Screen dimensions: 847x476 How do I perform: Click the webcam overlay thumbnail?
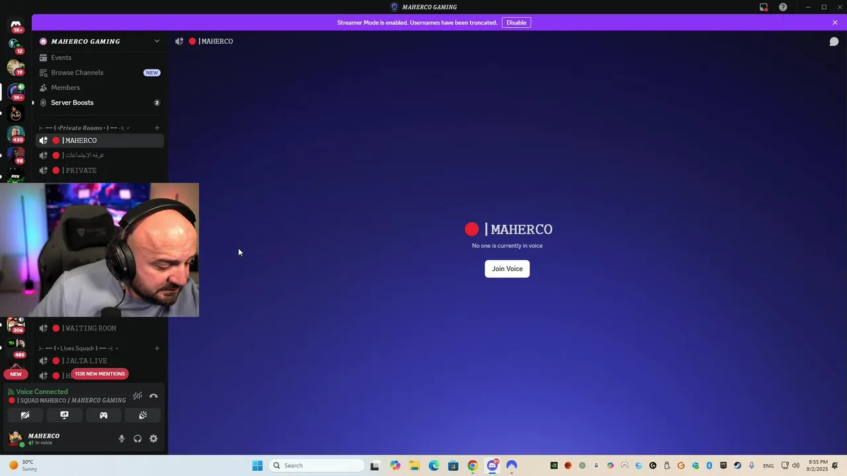coord(99,250)
